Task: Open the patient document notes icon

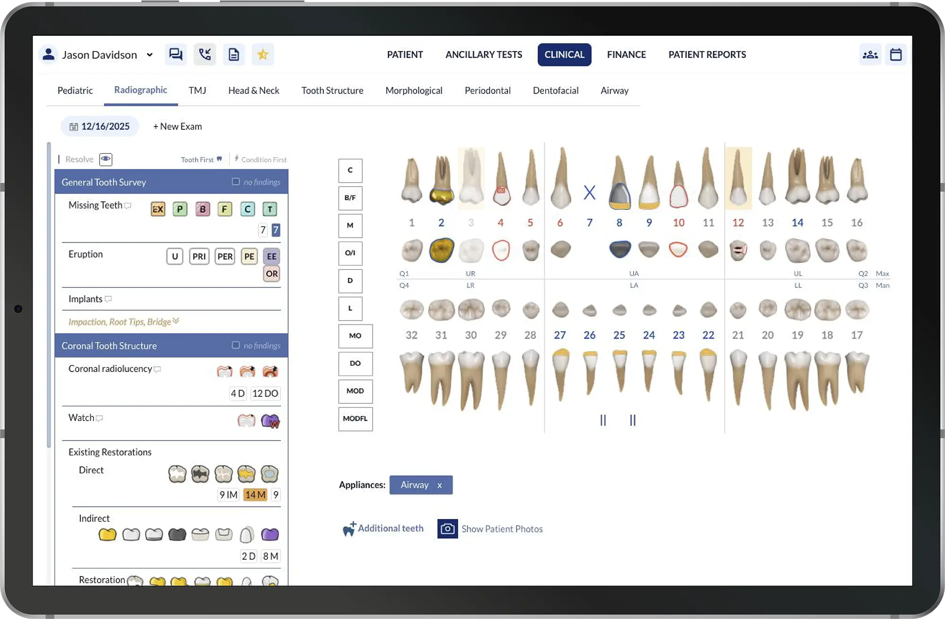Action: [x=234, y=54]
